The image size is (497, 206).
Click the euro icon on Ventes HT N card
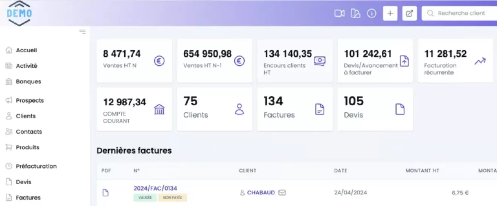[159, 61]
